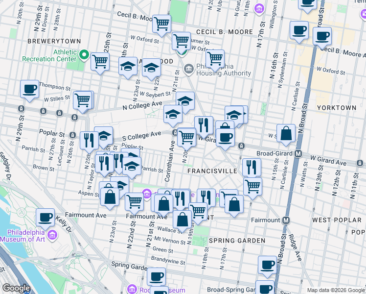Select the Athletic Recreation Center label

[x=49, y=55]
